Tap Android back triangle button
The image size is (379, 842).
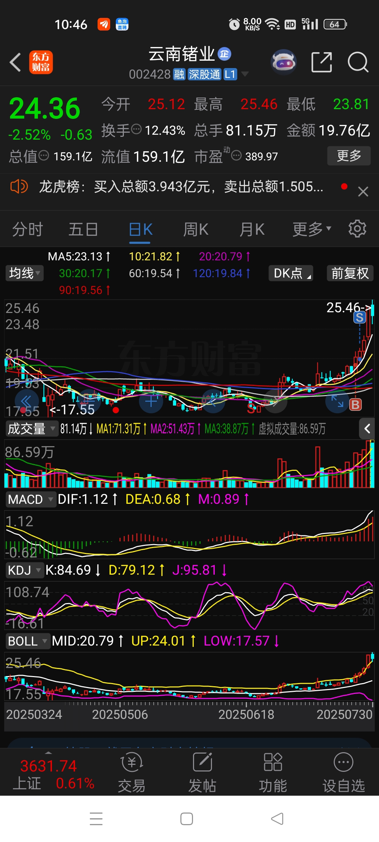[277, 819]
